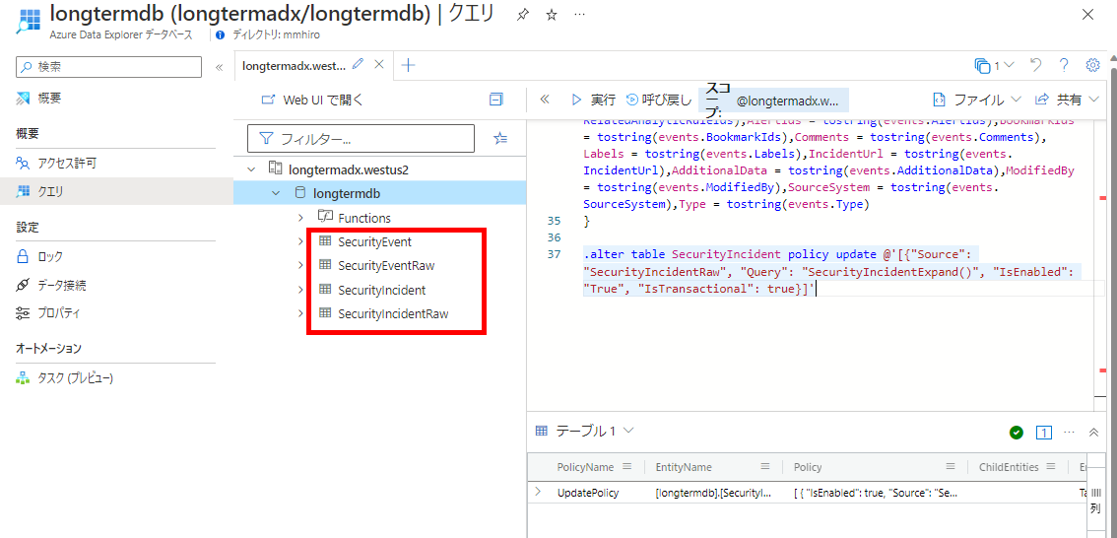Pin the longtermdb query blade
The image size is (1117, 538).
coord(523,15)
